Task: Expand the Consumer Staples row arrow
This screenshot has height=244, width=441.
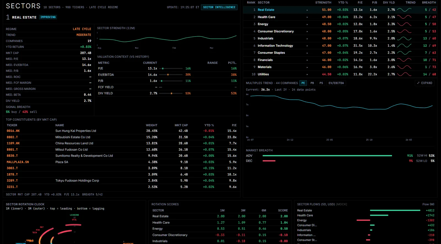Action: tap(307, 53)
